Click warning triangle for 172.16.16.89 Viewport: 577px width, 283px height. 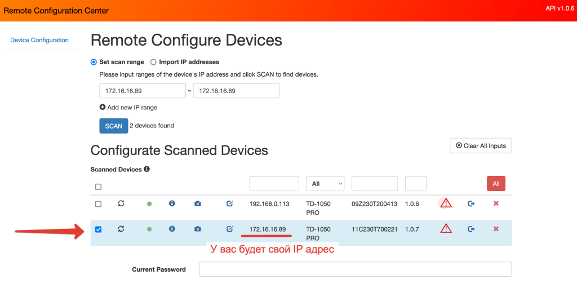click(x=446, y=228)
